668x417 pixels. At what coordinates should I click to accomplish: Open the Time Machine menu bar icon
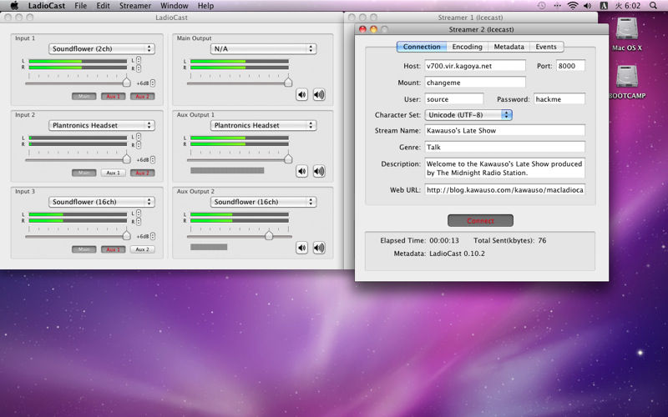tap(543, 6)
